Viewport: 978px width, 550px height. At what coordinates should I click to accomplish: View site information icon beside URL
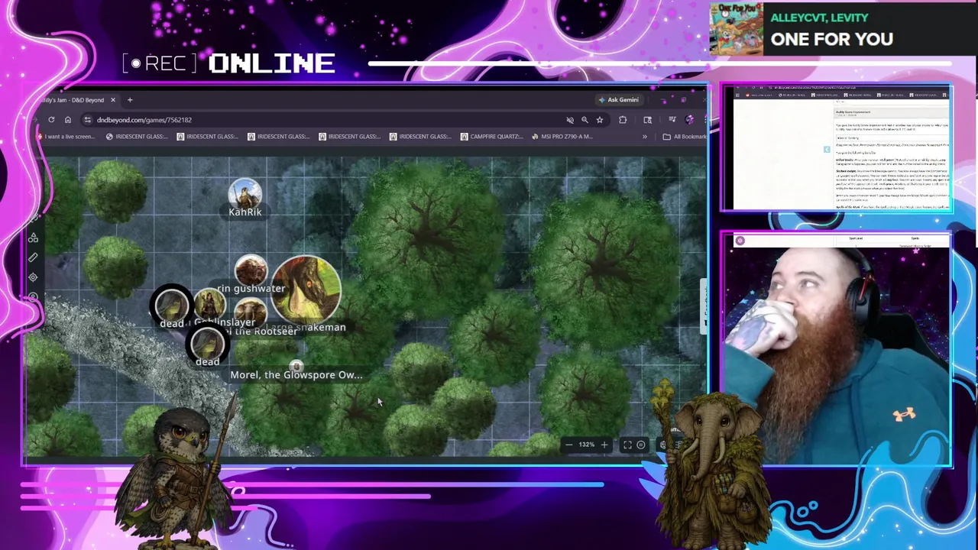(88, 120)
